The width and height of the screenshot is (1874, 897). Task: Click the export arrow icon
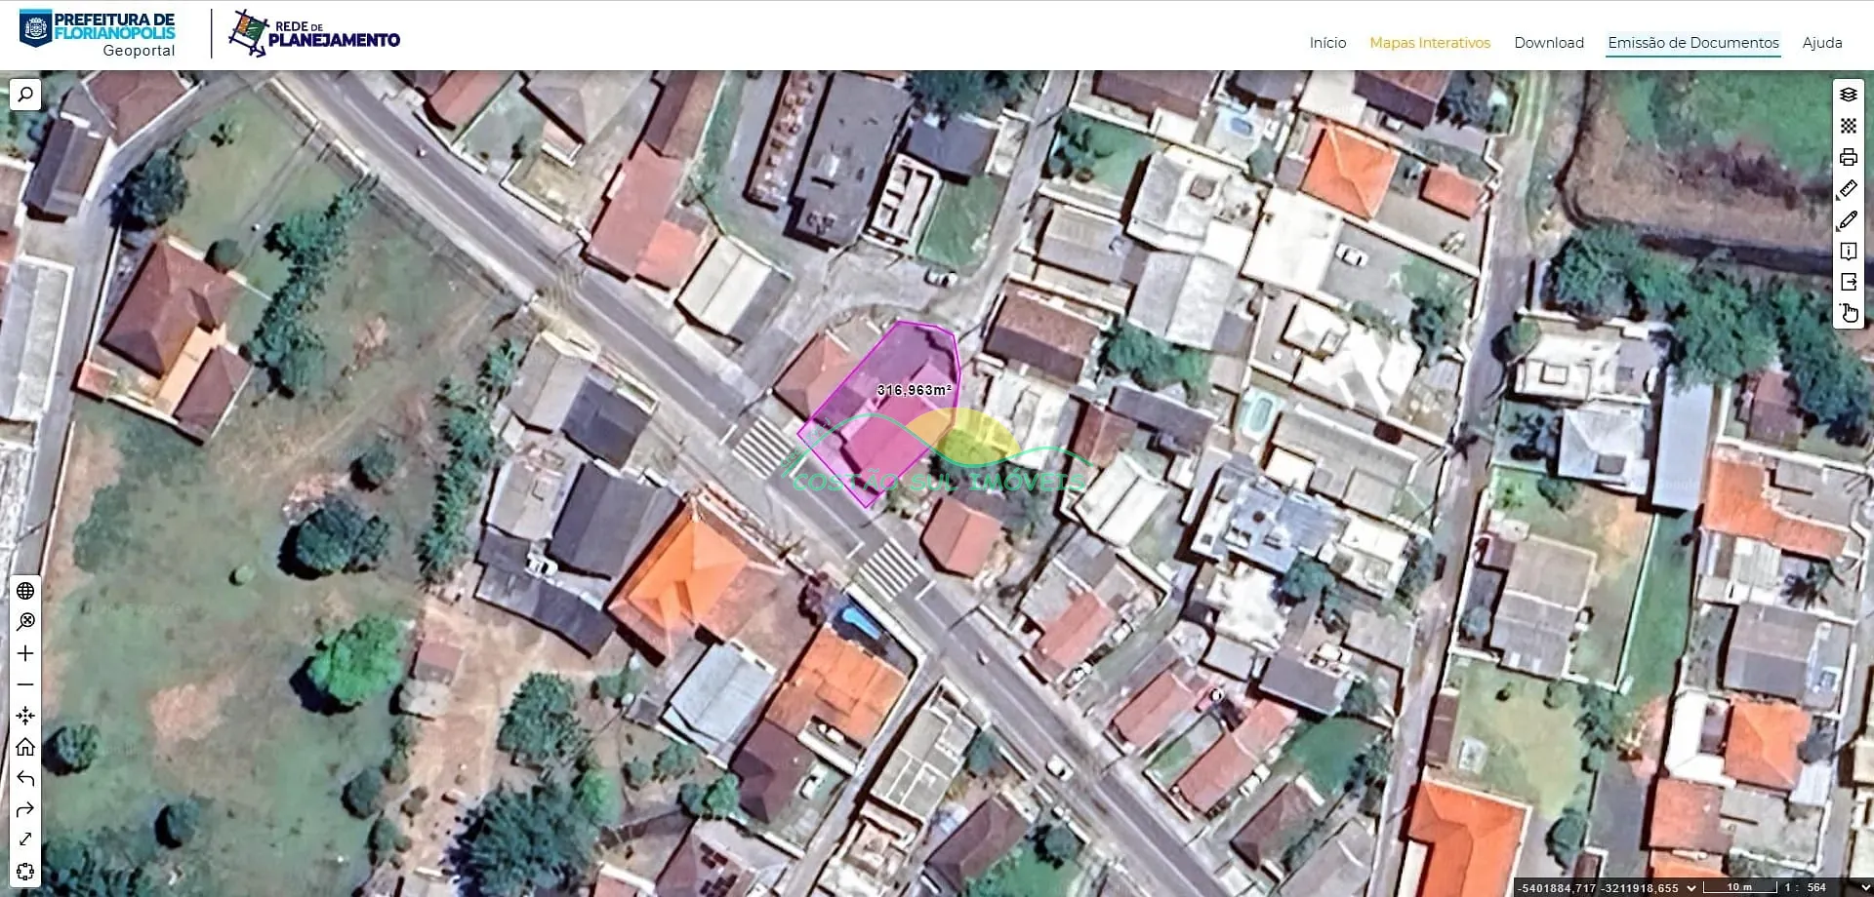[1848, 283]
